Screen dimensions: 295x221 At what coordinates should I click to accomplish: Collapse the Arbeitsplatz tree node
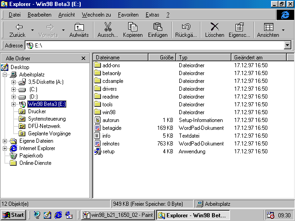click(5, 75)
